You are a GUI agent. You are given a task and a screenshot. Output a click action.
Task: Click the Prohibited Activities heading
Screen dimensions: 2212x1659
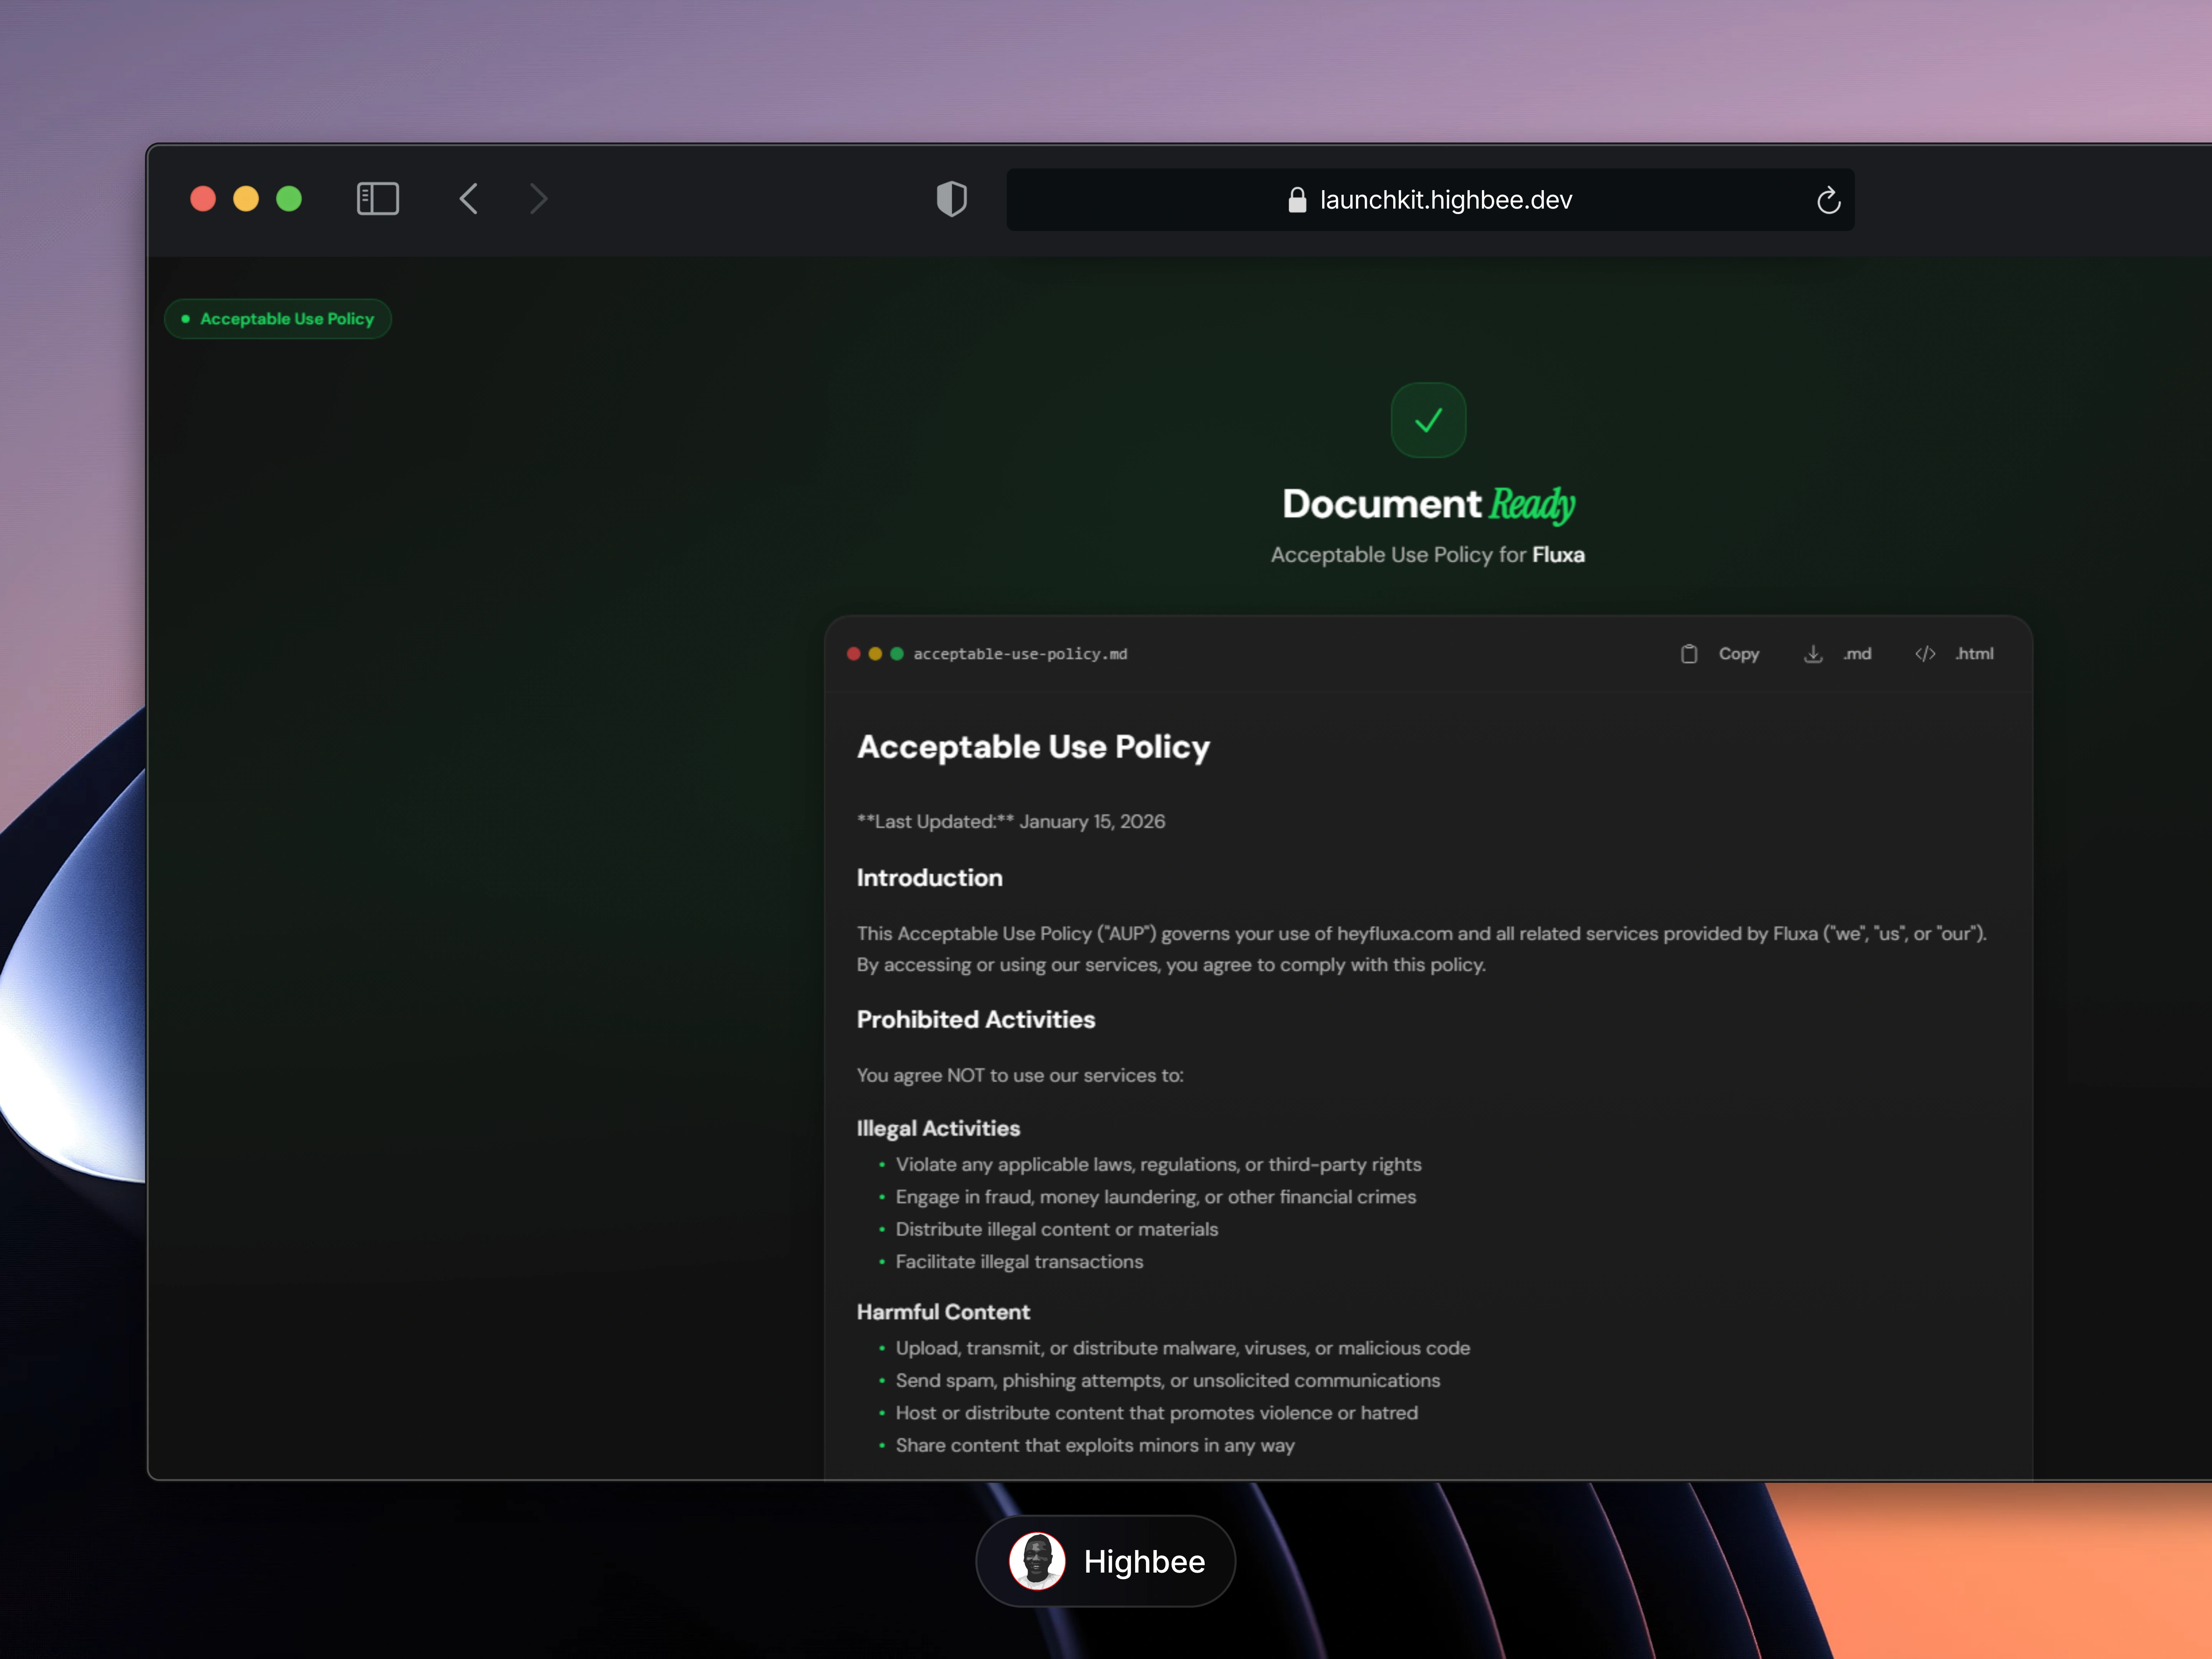click(x=976, y=1019)
